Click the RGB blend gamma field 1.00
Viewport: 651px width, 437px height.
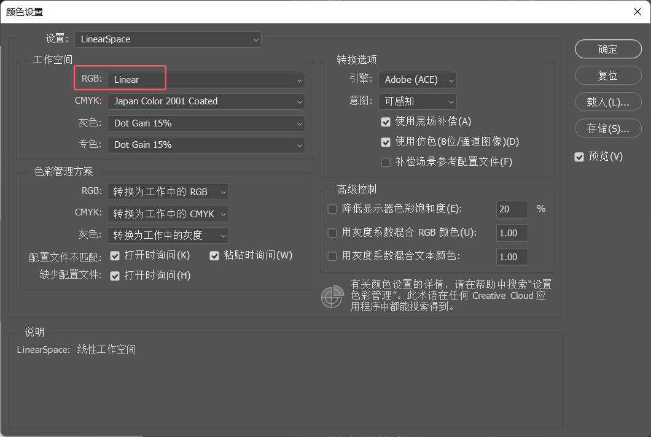coord(512,233)
